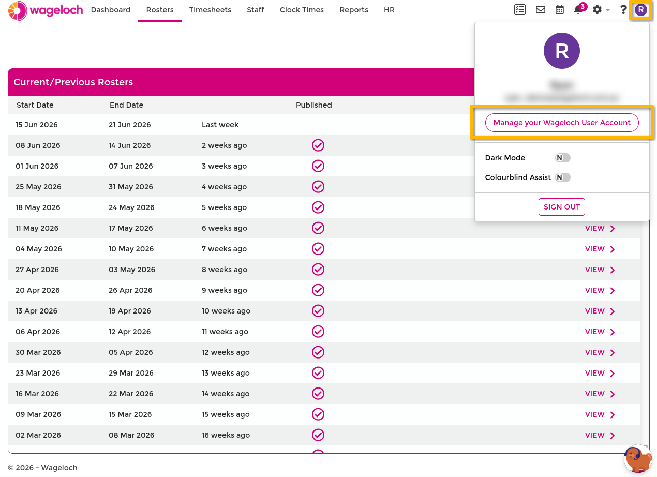Click VIEW for 11 May 2026 roster
The width and height of the screenshot is (657, 477).
click(x=594, y=228)
